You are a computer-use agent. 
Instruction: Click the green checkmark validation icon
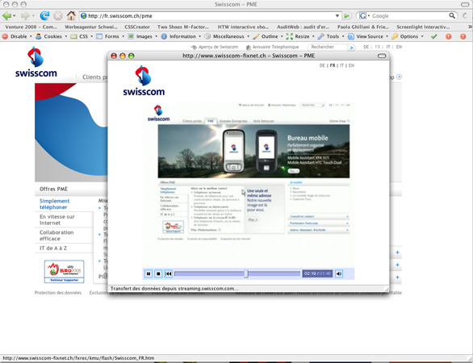433,36
